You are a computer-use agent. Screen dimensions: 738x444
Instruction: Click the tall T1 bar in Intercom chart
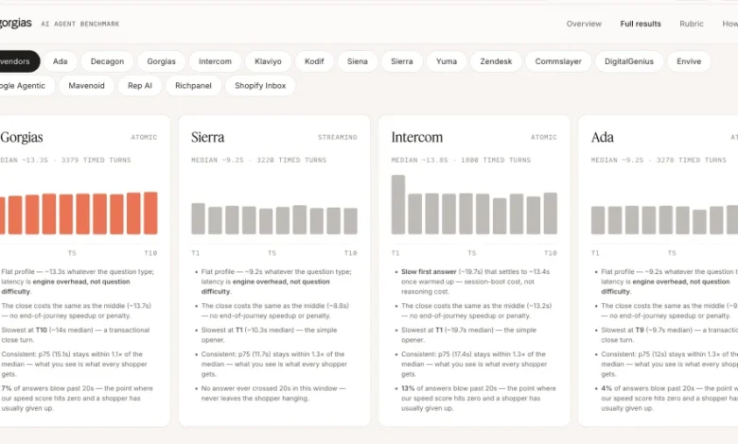pyautogui.click(x=398, y=205)
